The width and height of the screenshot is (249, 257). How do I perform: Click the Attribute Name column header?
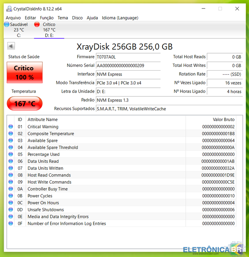click(43, 120)
